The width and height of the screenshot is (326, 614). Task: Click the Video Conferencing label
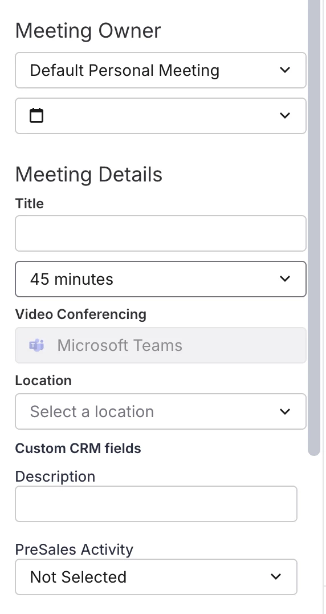tap(81, 314)
